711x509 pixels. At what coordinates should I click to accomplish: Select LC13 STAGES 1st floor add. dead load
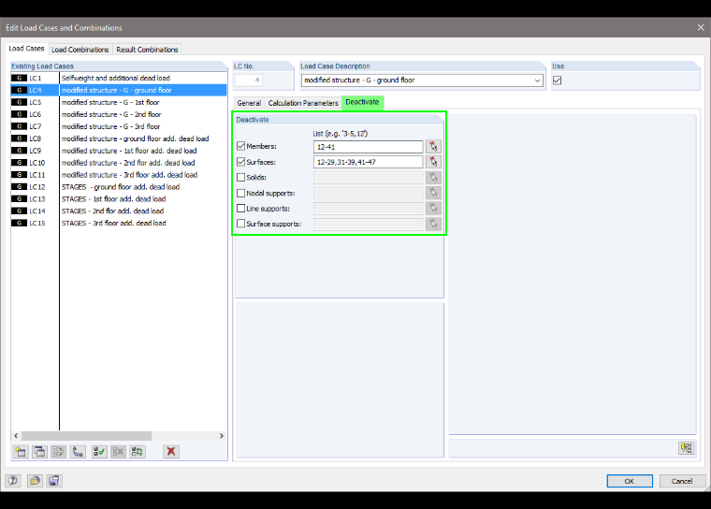(x=119, y=198)
